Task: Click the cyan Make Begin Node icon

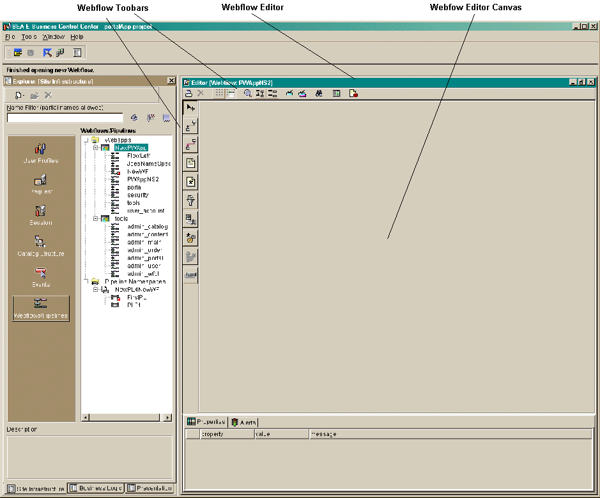Action: click(289, 93)
